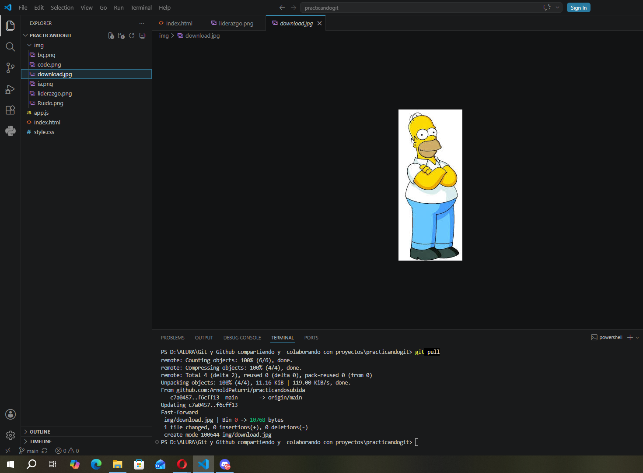The width and height of the screenshot is (643, 473).
Task: Click the remote window icon in status bar
Action: point(7,451)
